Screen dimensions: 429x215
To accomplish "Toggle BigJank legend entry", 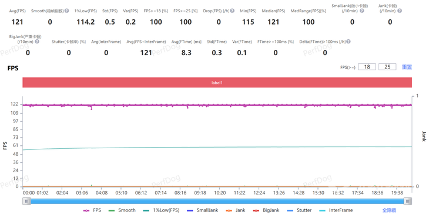I will point(266,210).
